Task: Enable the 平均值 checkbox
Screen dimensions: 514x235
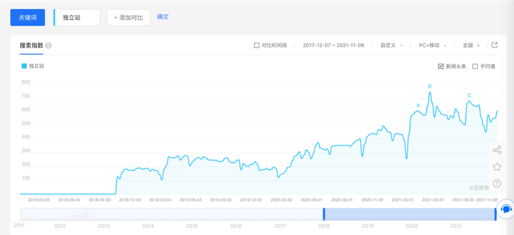Action: tap(475, 67)
